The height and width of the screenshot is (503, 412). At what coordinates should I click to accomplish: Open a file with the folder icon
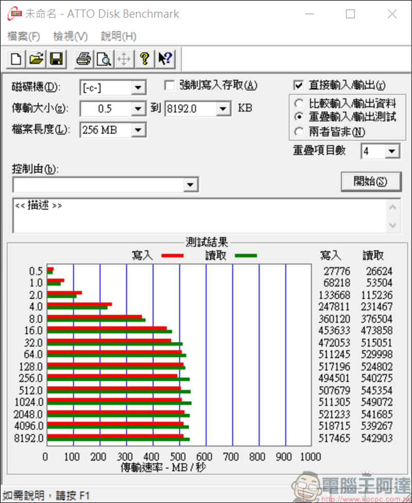coord(36,59)
